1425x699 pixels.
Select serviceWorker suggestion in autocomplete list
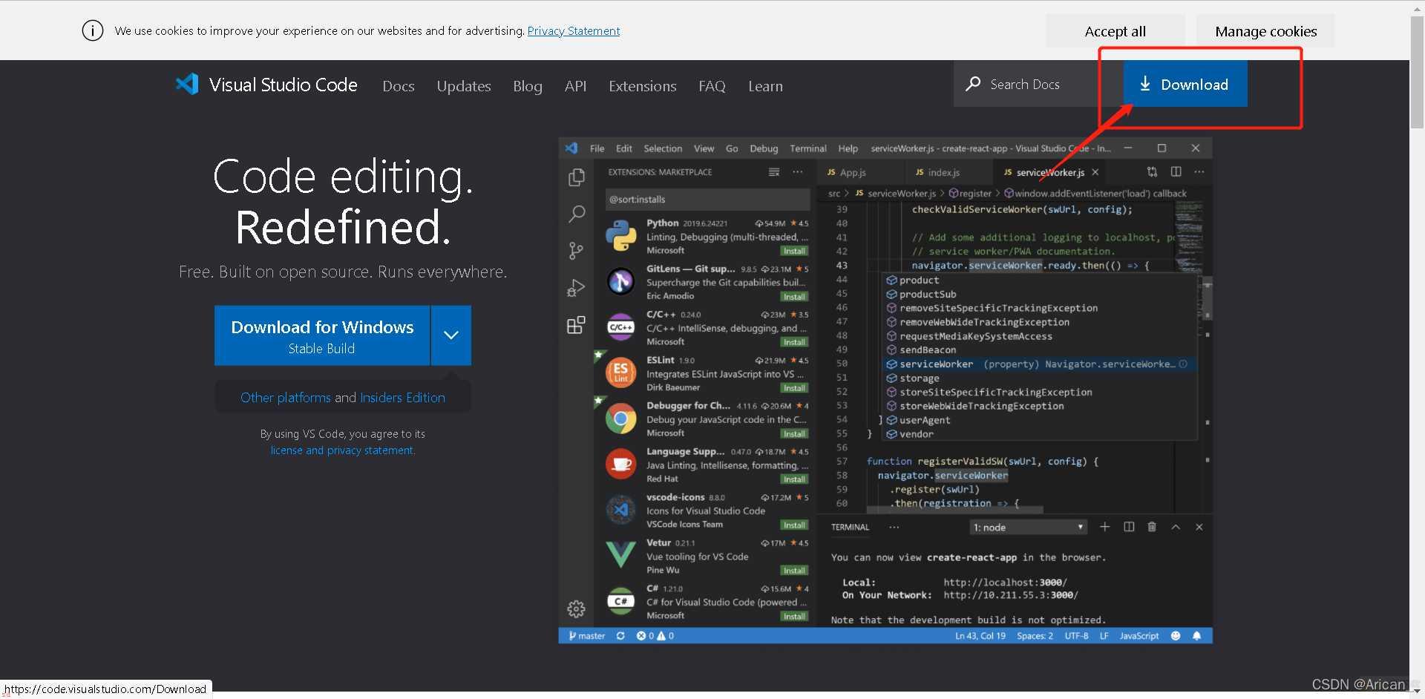click(1039, 364)
